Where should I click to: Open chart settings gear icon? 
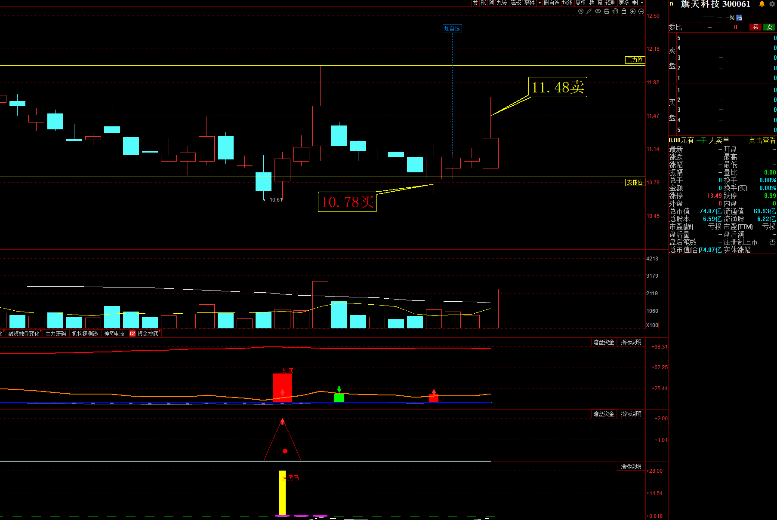(x=581, y=12)
